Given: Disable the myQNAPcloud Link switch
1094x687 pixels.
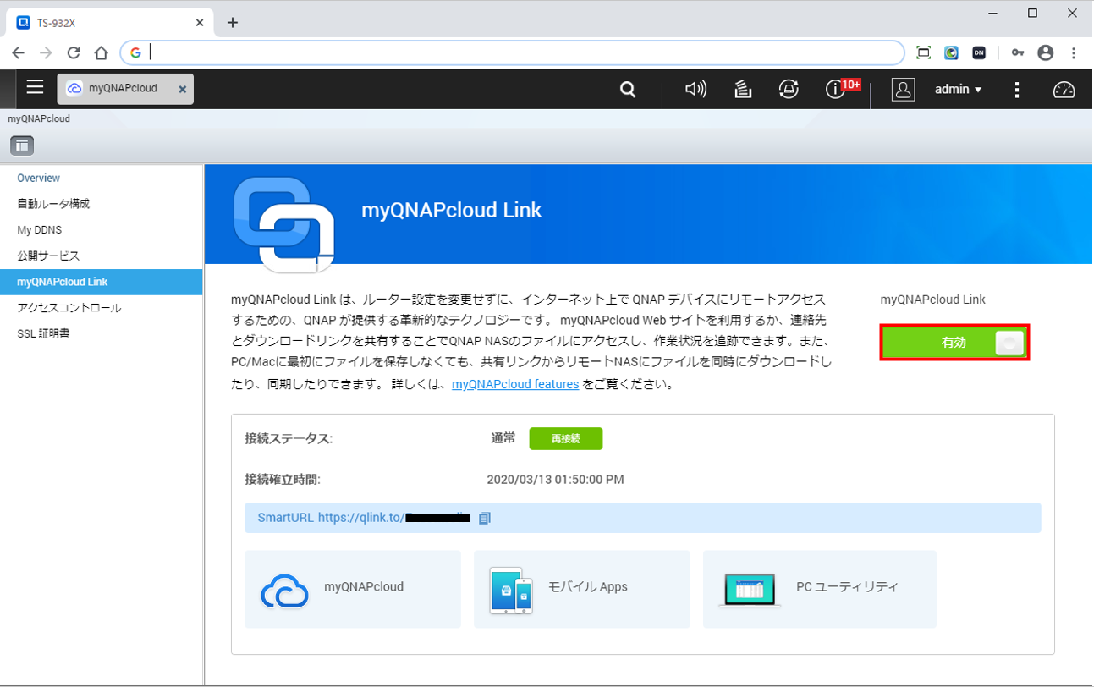Looking at the screenshot, I should coord(954,343).
